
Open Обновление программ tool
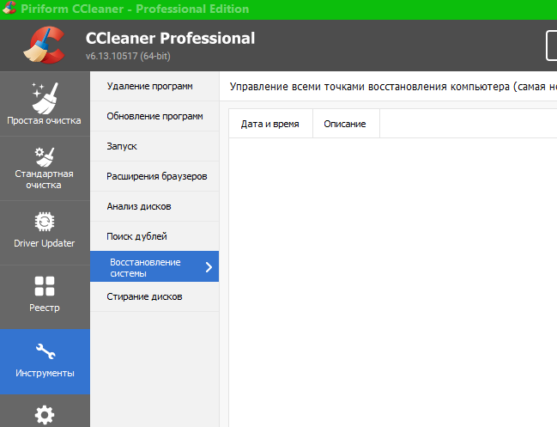pyautogui.click(x=154, y=116)
